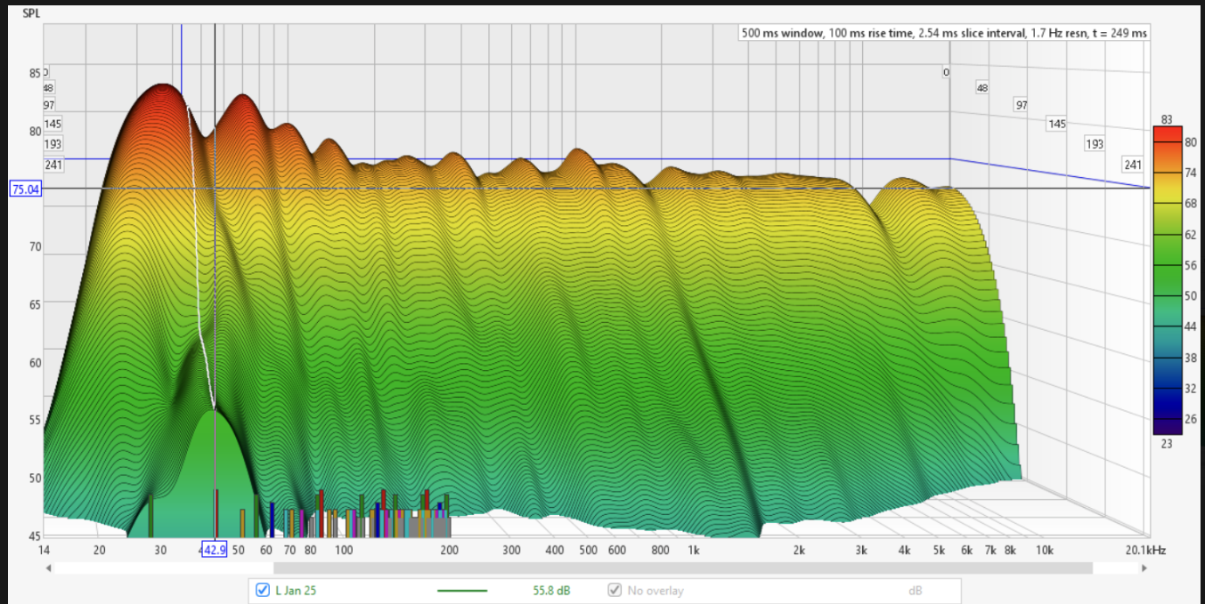Click the 500 Hz frequency axis label
This screenshot has width=1205, height=604.
tap(589, 550)
